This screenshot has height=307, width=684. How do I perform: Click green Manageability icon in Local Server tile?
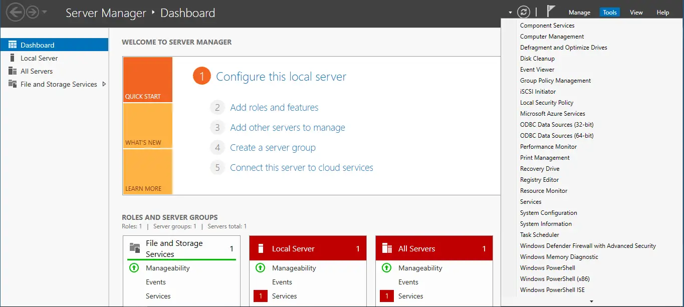260,268
